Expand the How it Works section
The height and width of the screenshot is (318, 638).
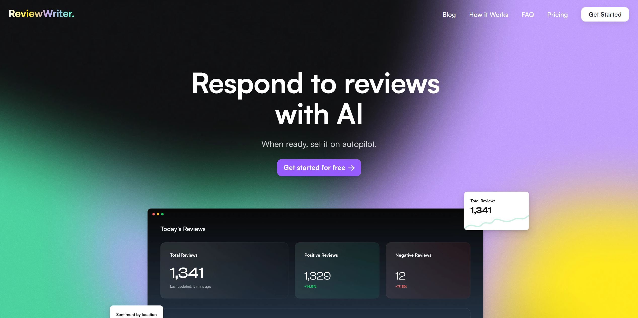[488, 14]
